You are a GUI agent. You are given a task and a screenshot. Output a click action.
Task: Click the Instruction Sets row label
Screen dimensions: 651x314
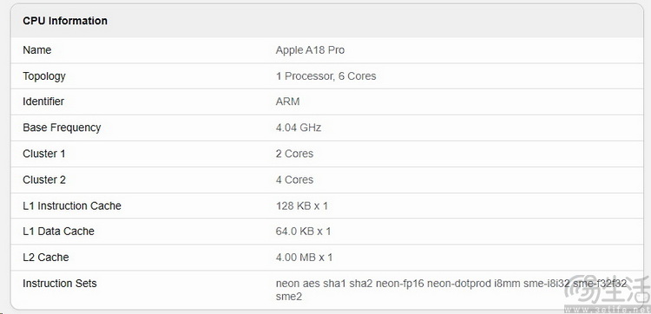click(60, 284)
